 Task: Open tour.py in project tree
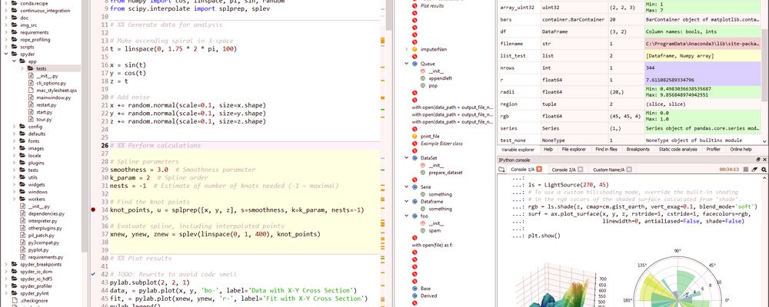pyautogui.click(x=44, y=119)
